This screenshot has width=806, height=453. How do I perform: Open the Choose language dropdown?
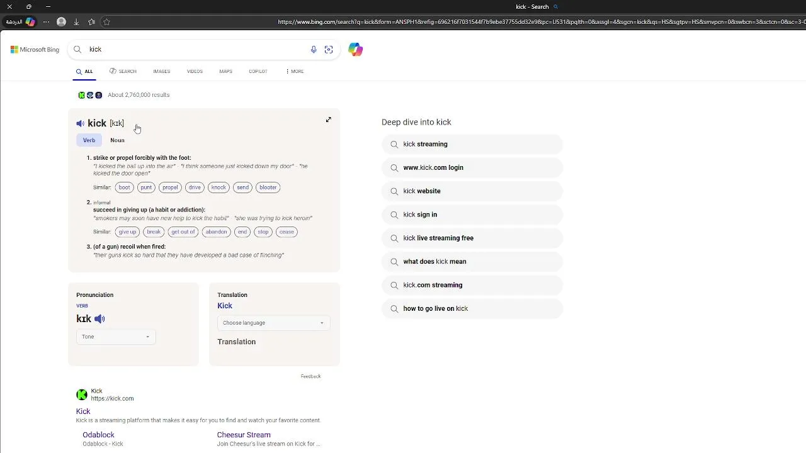[273, 323]
